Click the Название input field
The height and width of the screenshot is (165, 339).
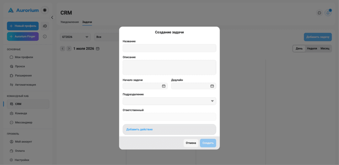coord(169,48)
